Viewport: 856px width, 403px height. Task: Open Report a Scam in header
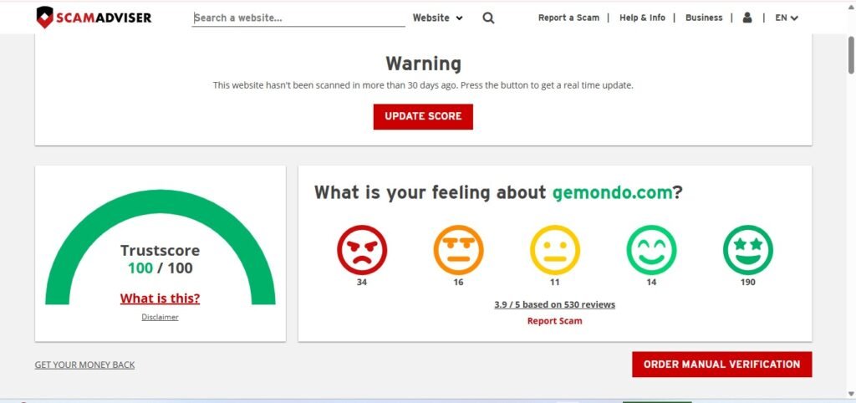click(568, 18)
